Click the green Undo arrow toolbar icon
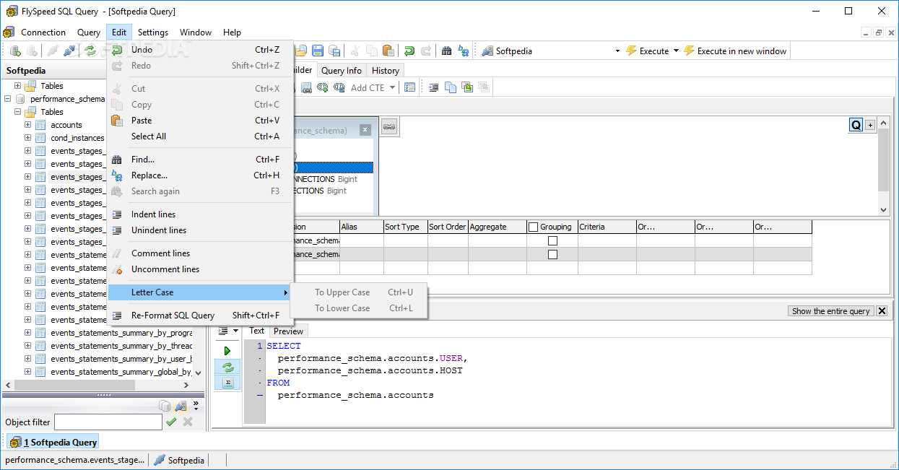The image size is (899, 470). click(x=409, y=51)
